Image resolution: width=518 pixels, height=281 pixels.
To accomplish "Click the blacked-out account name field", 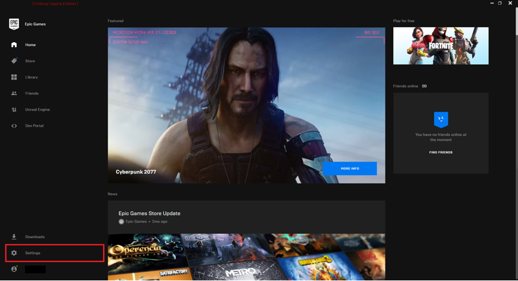I will tap(35, 269).
